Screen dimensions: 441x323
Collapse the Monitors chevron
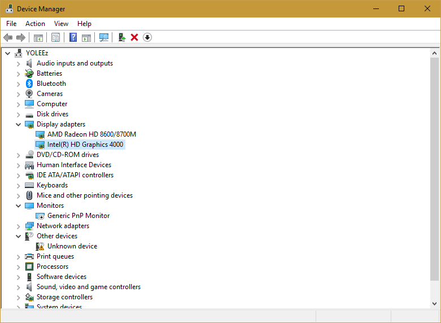pyautogui.click(x=18, y=206)
